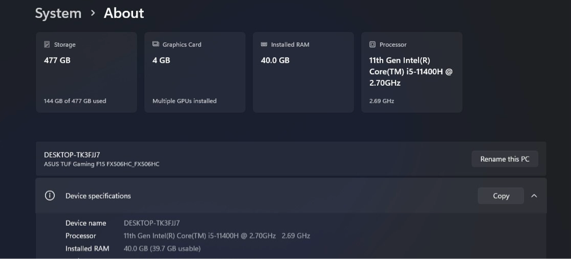The width and height of the screenshot is (571, 259).
Task: Go back to System via breadcrumb
Action: coord(58,13)
